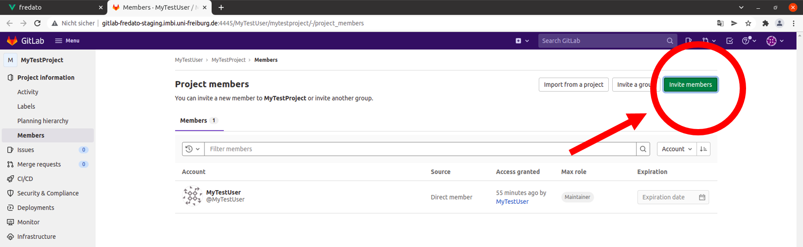Open recent searches history dropdown
Image resolution: width=803 pixels, height=247 pixels.
tap(193, 149)
